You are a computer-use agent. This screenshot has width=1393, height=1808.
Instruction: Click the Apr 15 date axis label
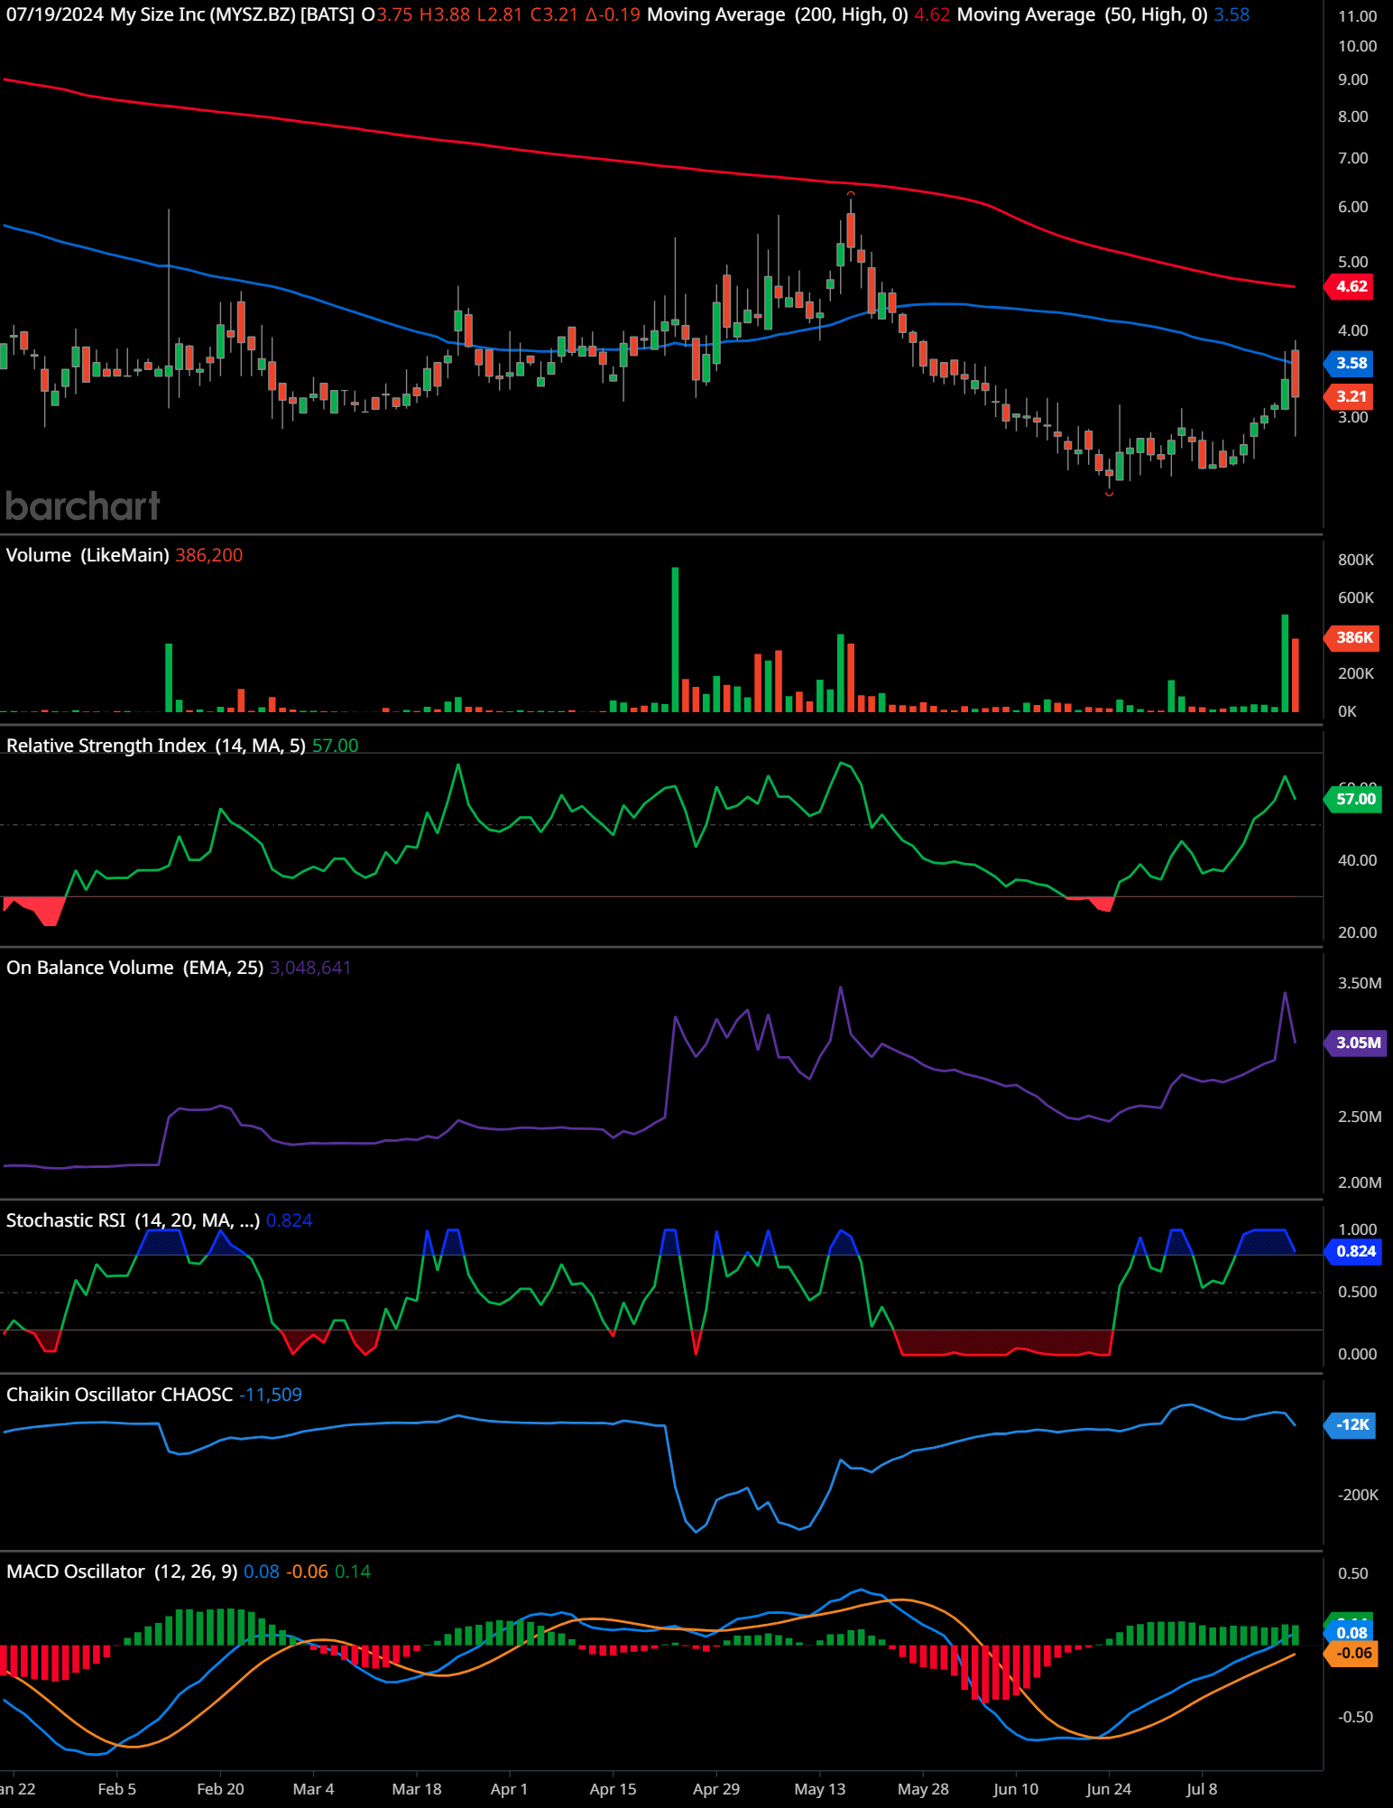click(x=613, y=1789)
